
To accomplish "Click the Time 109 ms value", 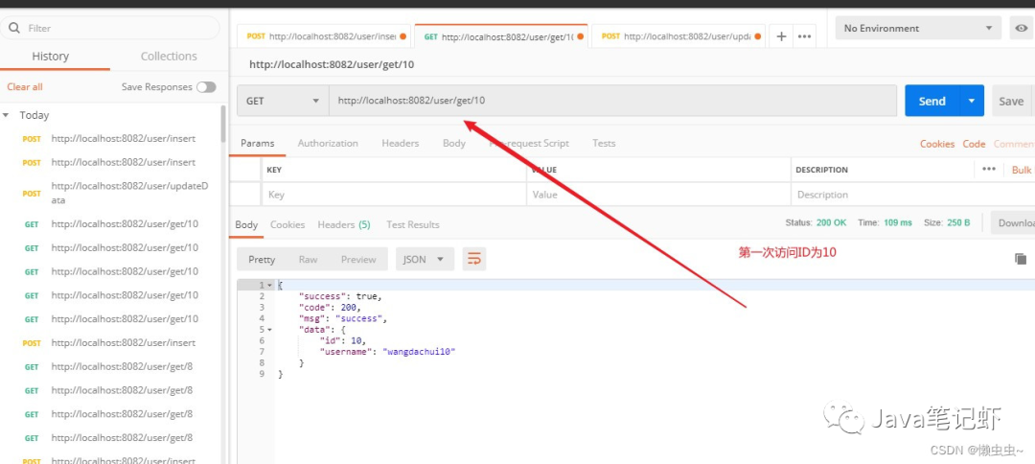I will coord(897,223).
